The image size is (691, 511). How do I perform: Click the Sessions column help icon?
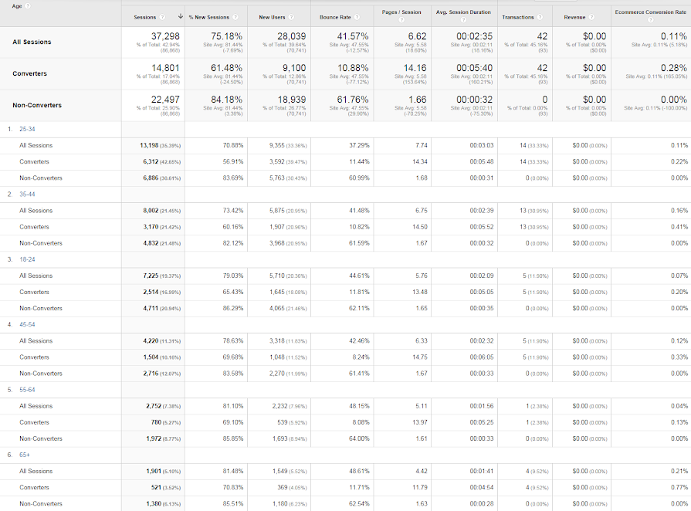pos(162,17)
